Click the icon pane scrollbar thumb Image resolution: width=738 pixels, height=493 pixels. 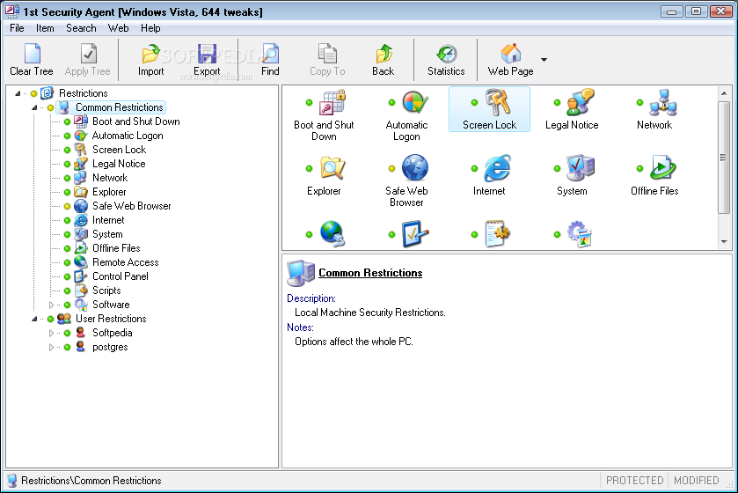point(724,158)
